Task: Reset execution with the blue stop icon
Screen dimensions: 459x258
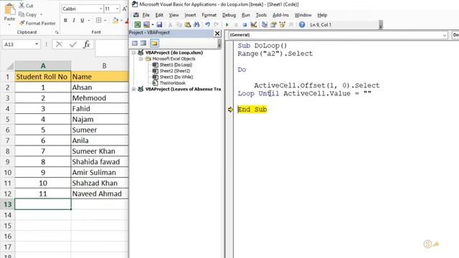Action: (245, 25)
